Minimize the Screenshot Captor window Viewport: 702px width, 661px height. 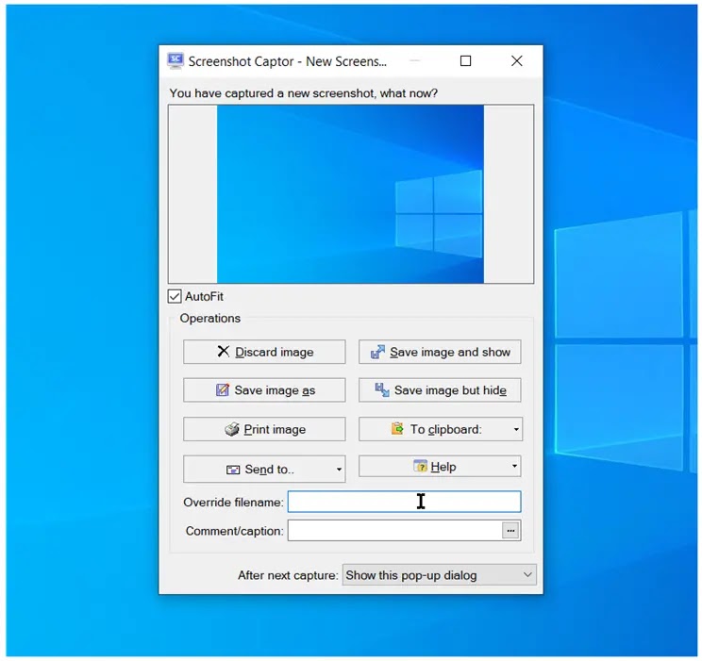tap(415, 61)
